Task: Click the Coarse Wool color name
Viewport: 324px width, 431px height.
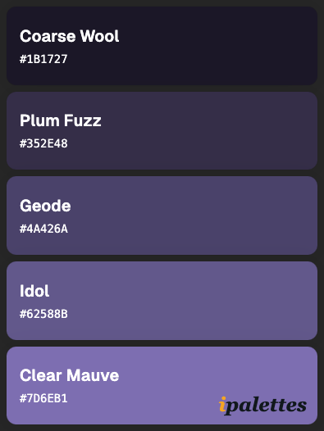Action: [x=70, y=36]
